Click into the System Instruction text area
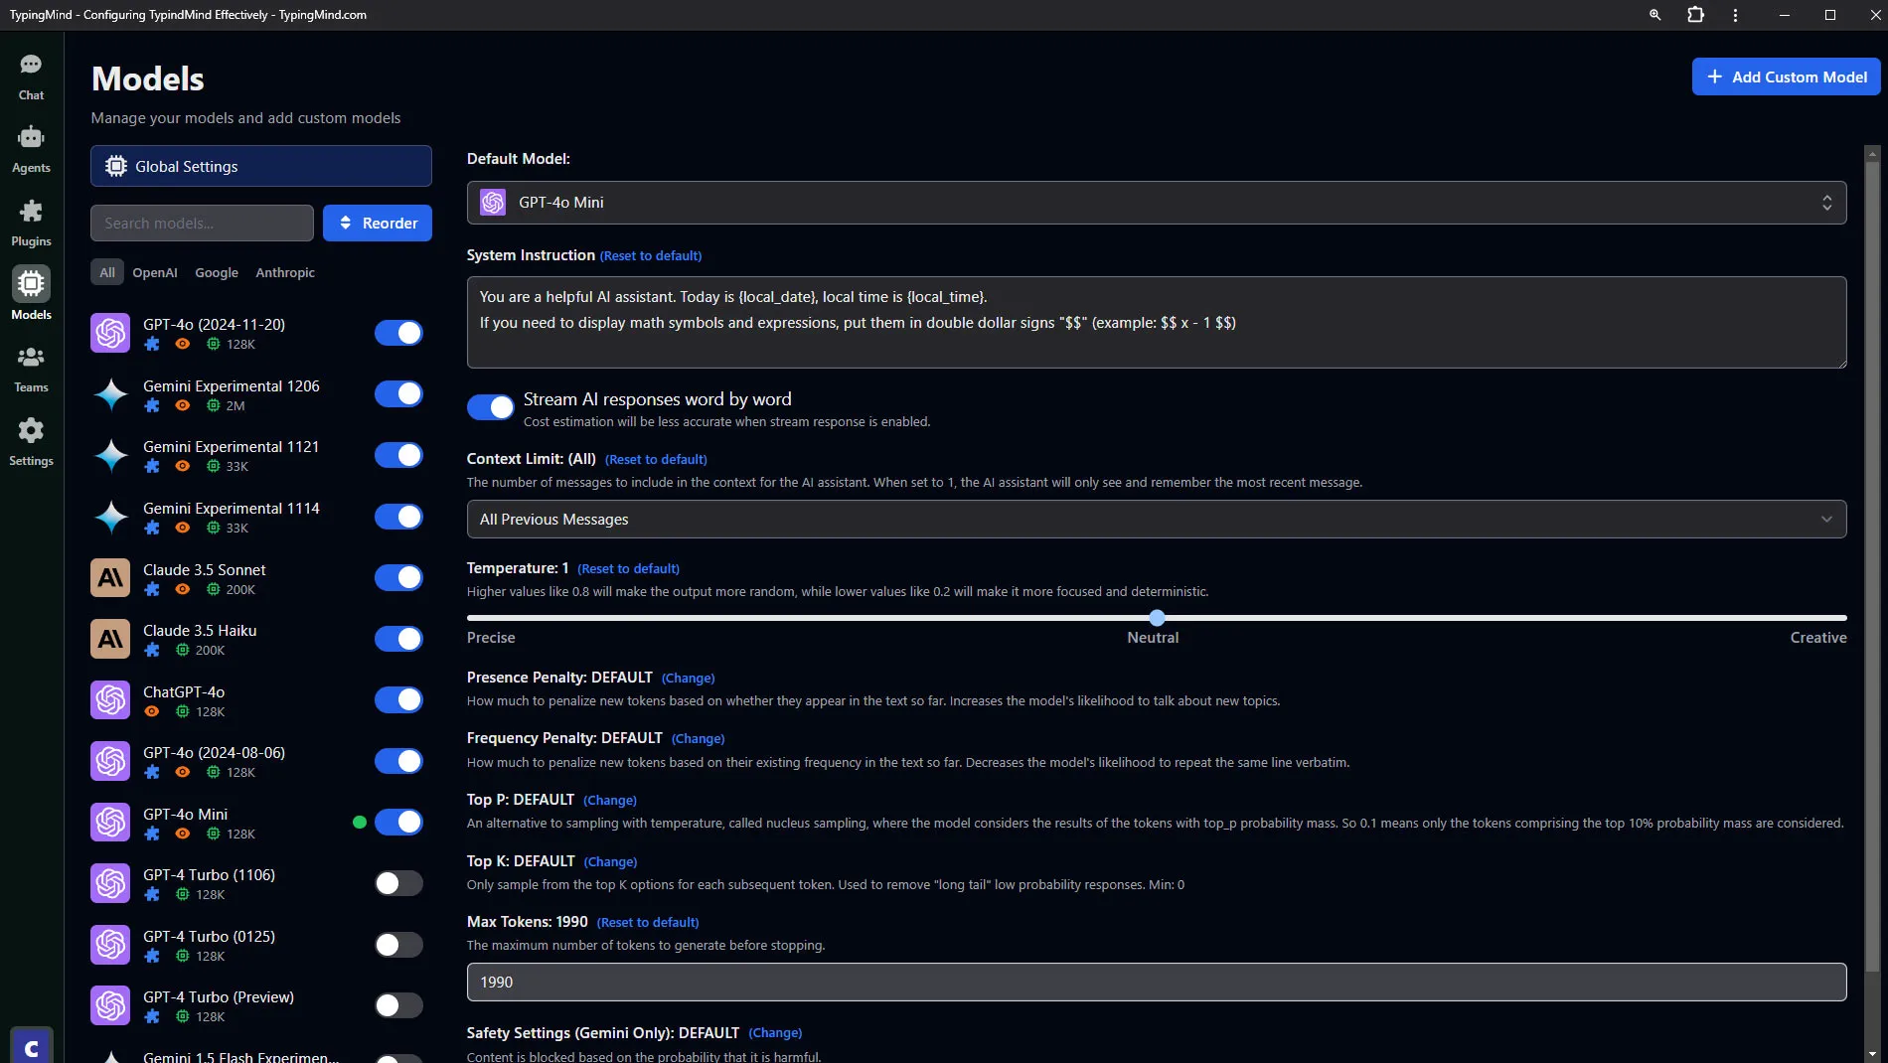 (x=1157, y=322)
